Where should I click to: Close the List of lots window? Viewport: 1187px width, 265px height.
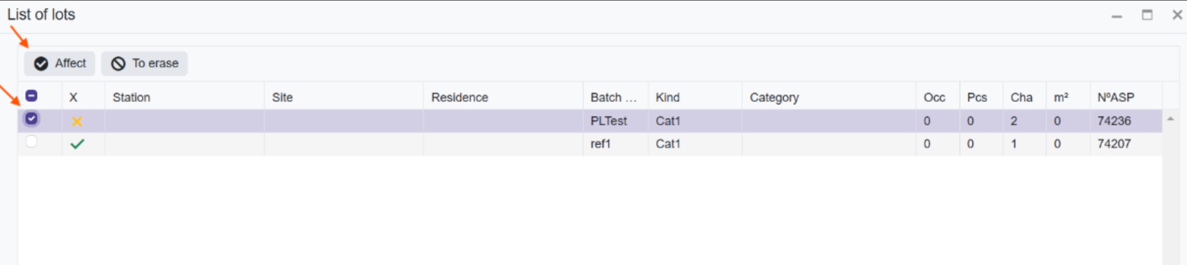[1177, 15]
